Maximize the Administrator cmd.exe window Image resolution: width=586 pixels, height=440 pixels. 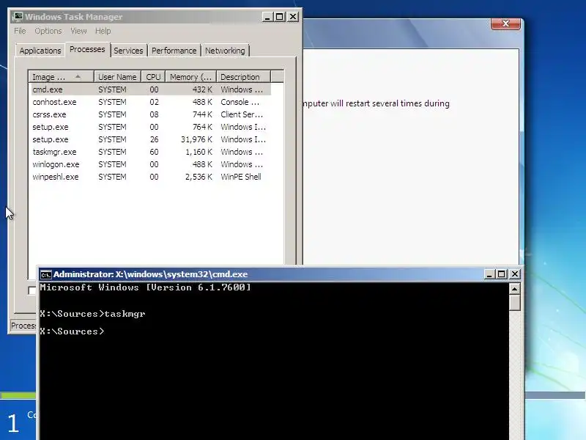pyautogui.click(x=502, y=274)
